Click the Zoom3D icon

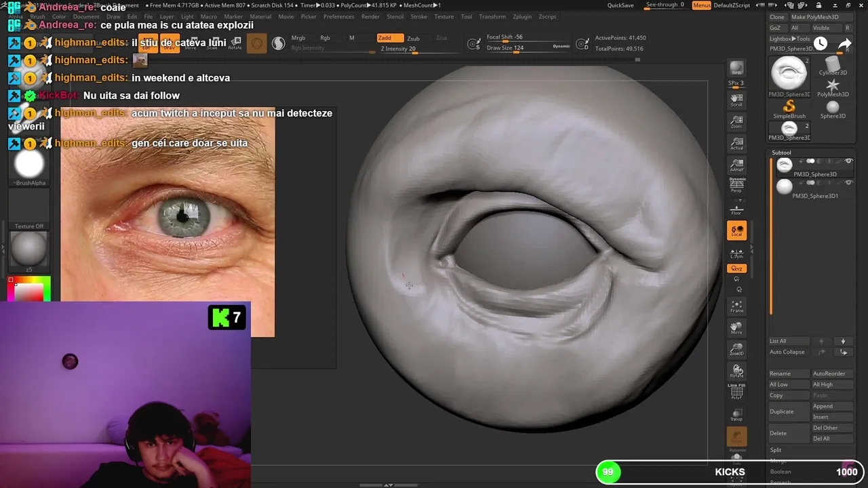(x=736, y=349)
